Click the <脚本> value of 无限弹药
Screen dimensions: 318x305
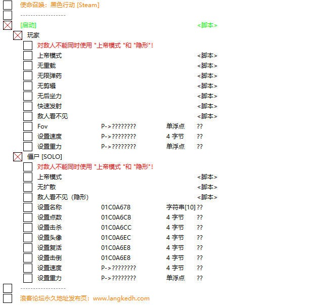207,76
